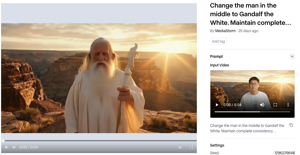Copy the prompt text using the copy icon
This screenshot has width=300, height=155.
(x=291, y=125)
